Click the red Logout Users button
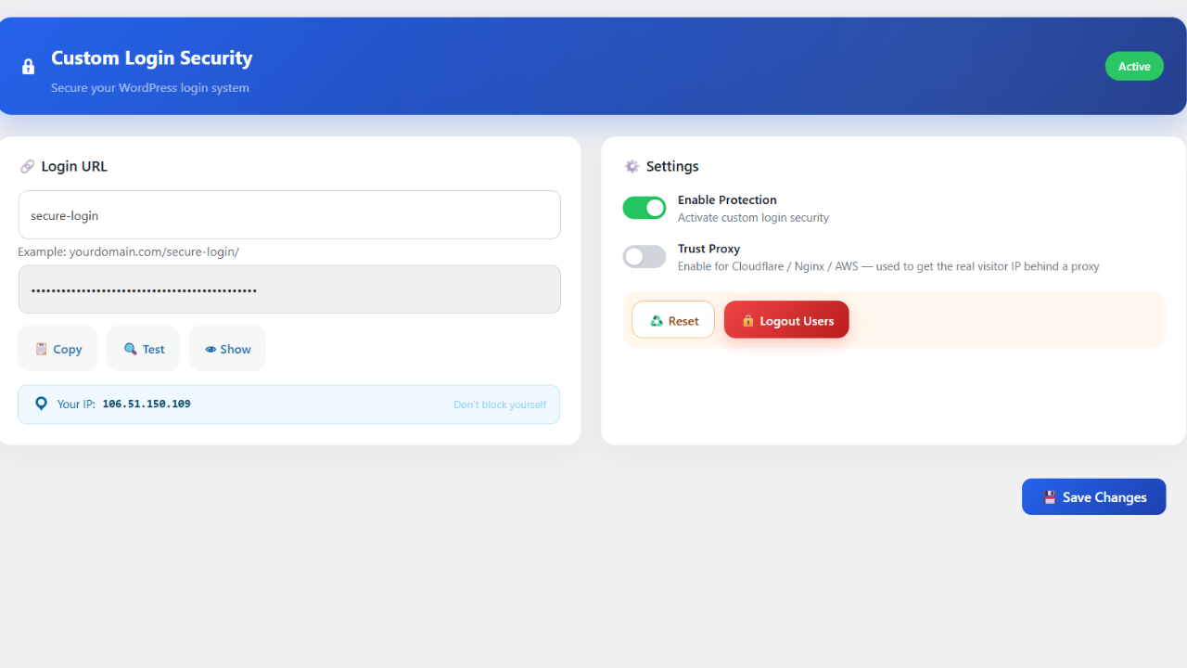The image size is (1187, 668). pos(786,320)
